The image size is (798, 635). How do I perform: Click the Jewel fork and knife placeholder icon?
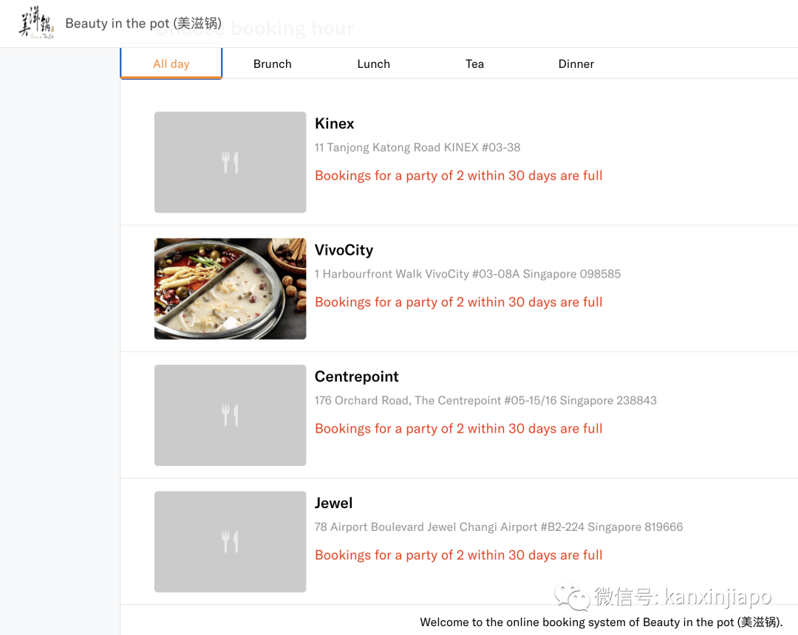230,542
